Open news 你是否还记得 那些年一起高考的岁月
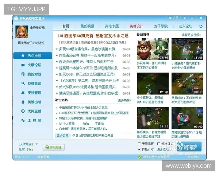219x175 pixels. pos(88,55)
